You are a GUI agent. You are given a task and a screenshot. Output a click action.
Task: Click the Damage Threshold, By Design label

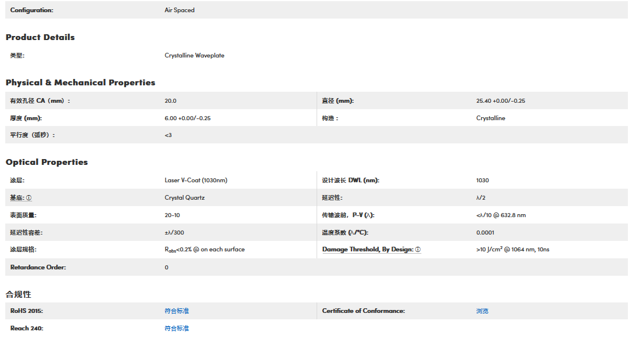tap(368, 250)
